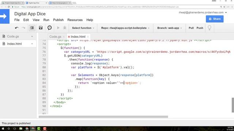
Task: Open current project's triggers clock icon
Action: [x=50, y=28]
